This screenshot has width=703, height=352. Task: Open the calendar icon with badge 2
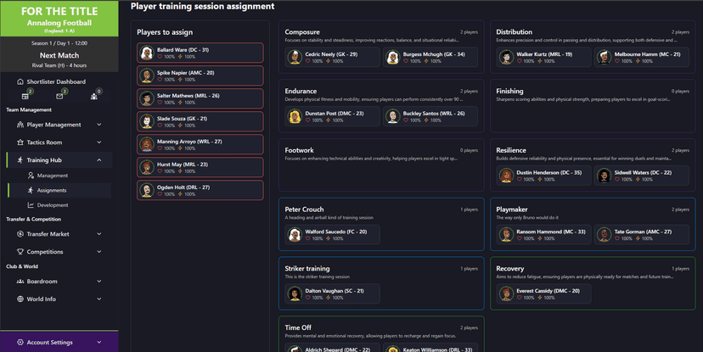25,96
